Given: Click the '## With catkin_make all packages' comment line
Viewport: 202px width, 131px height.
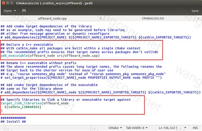Looking at the screenshot, I should pos(70,48).
